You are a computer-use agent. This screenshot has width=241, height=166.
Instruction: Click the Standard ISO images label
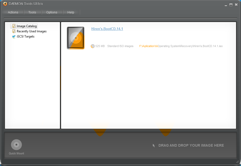120,46
